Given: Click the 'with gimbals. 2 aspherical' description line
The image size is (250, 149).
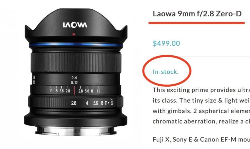Looking at the screenshot, I should point(201,111).
